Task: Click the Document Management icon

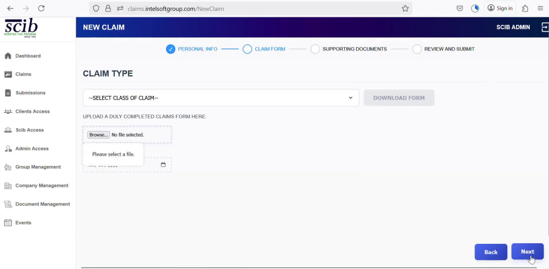Action: coord(8,204)
